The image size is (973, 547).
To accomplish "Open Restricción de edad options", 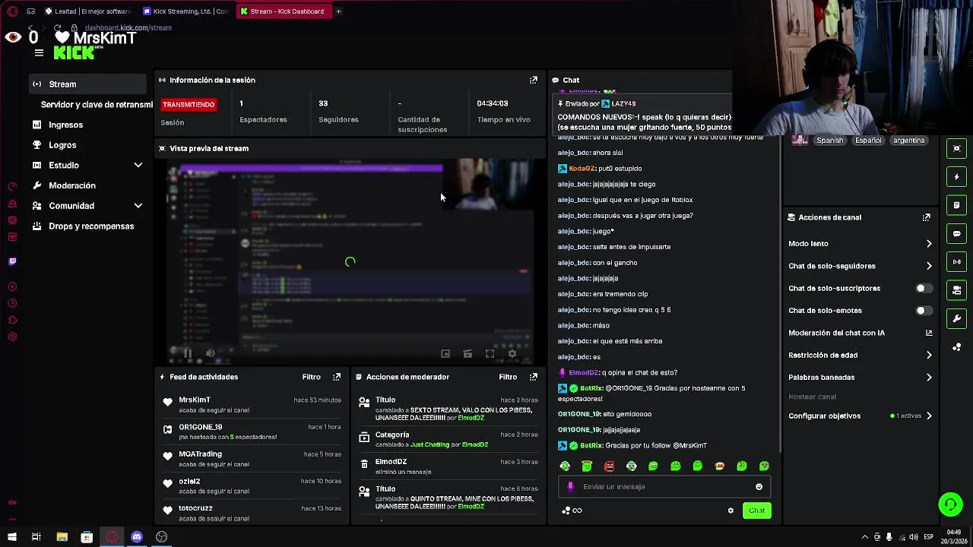I will (x=859, y=355).
